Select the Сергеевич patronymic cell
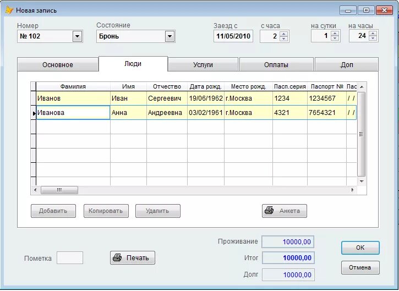 [x=167, y=98]
